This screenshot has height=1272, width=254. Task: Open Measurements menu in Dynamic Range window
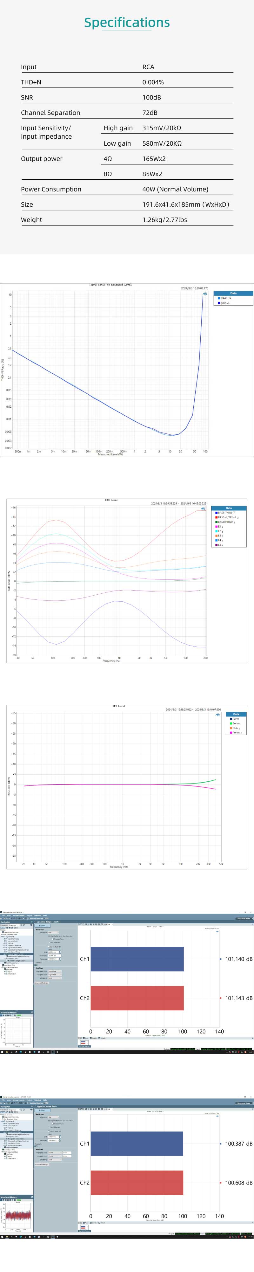pyautogui.click(x=18, y=915)
